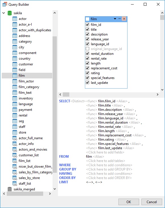Click <Click here to add ORDER BY>
Viewport: 165px width, 208px height.
109,178
